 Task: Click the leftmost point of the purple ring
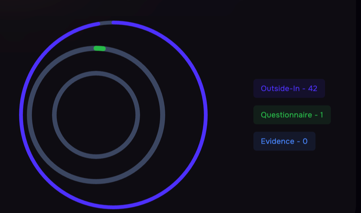(x=21, y=115)
